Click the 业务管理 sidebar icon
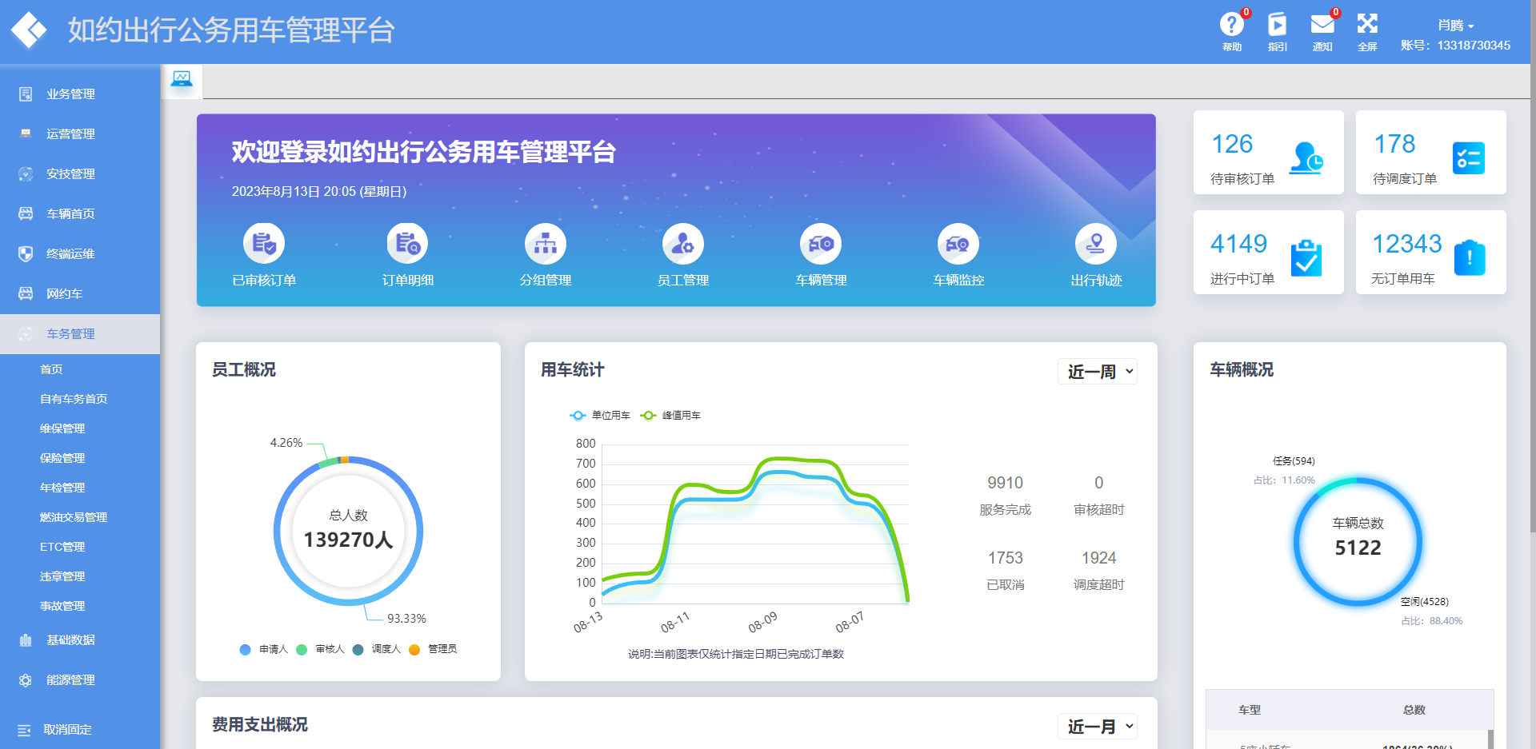 (x=26, y=94)
